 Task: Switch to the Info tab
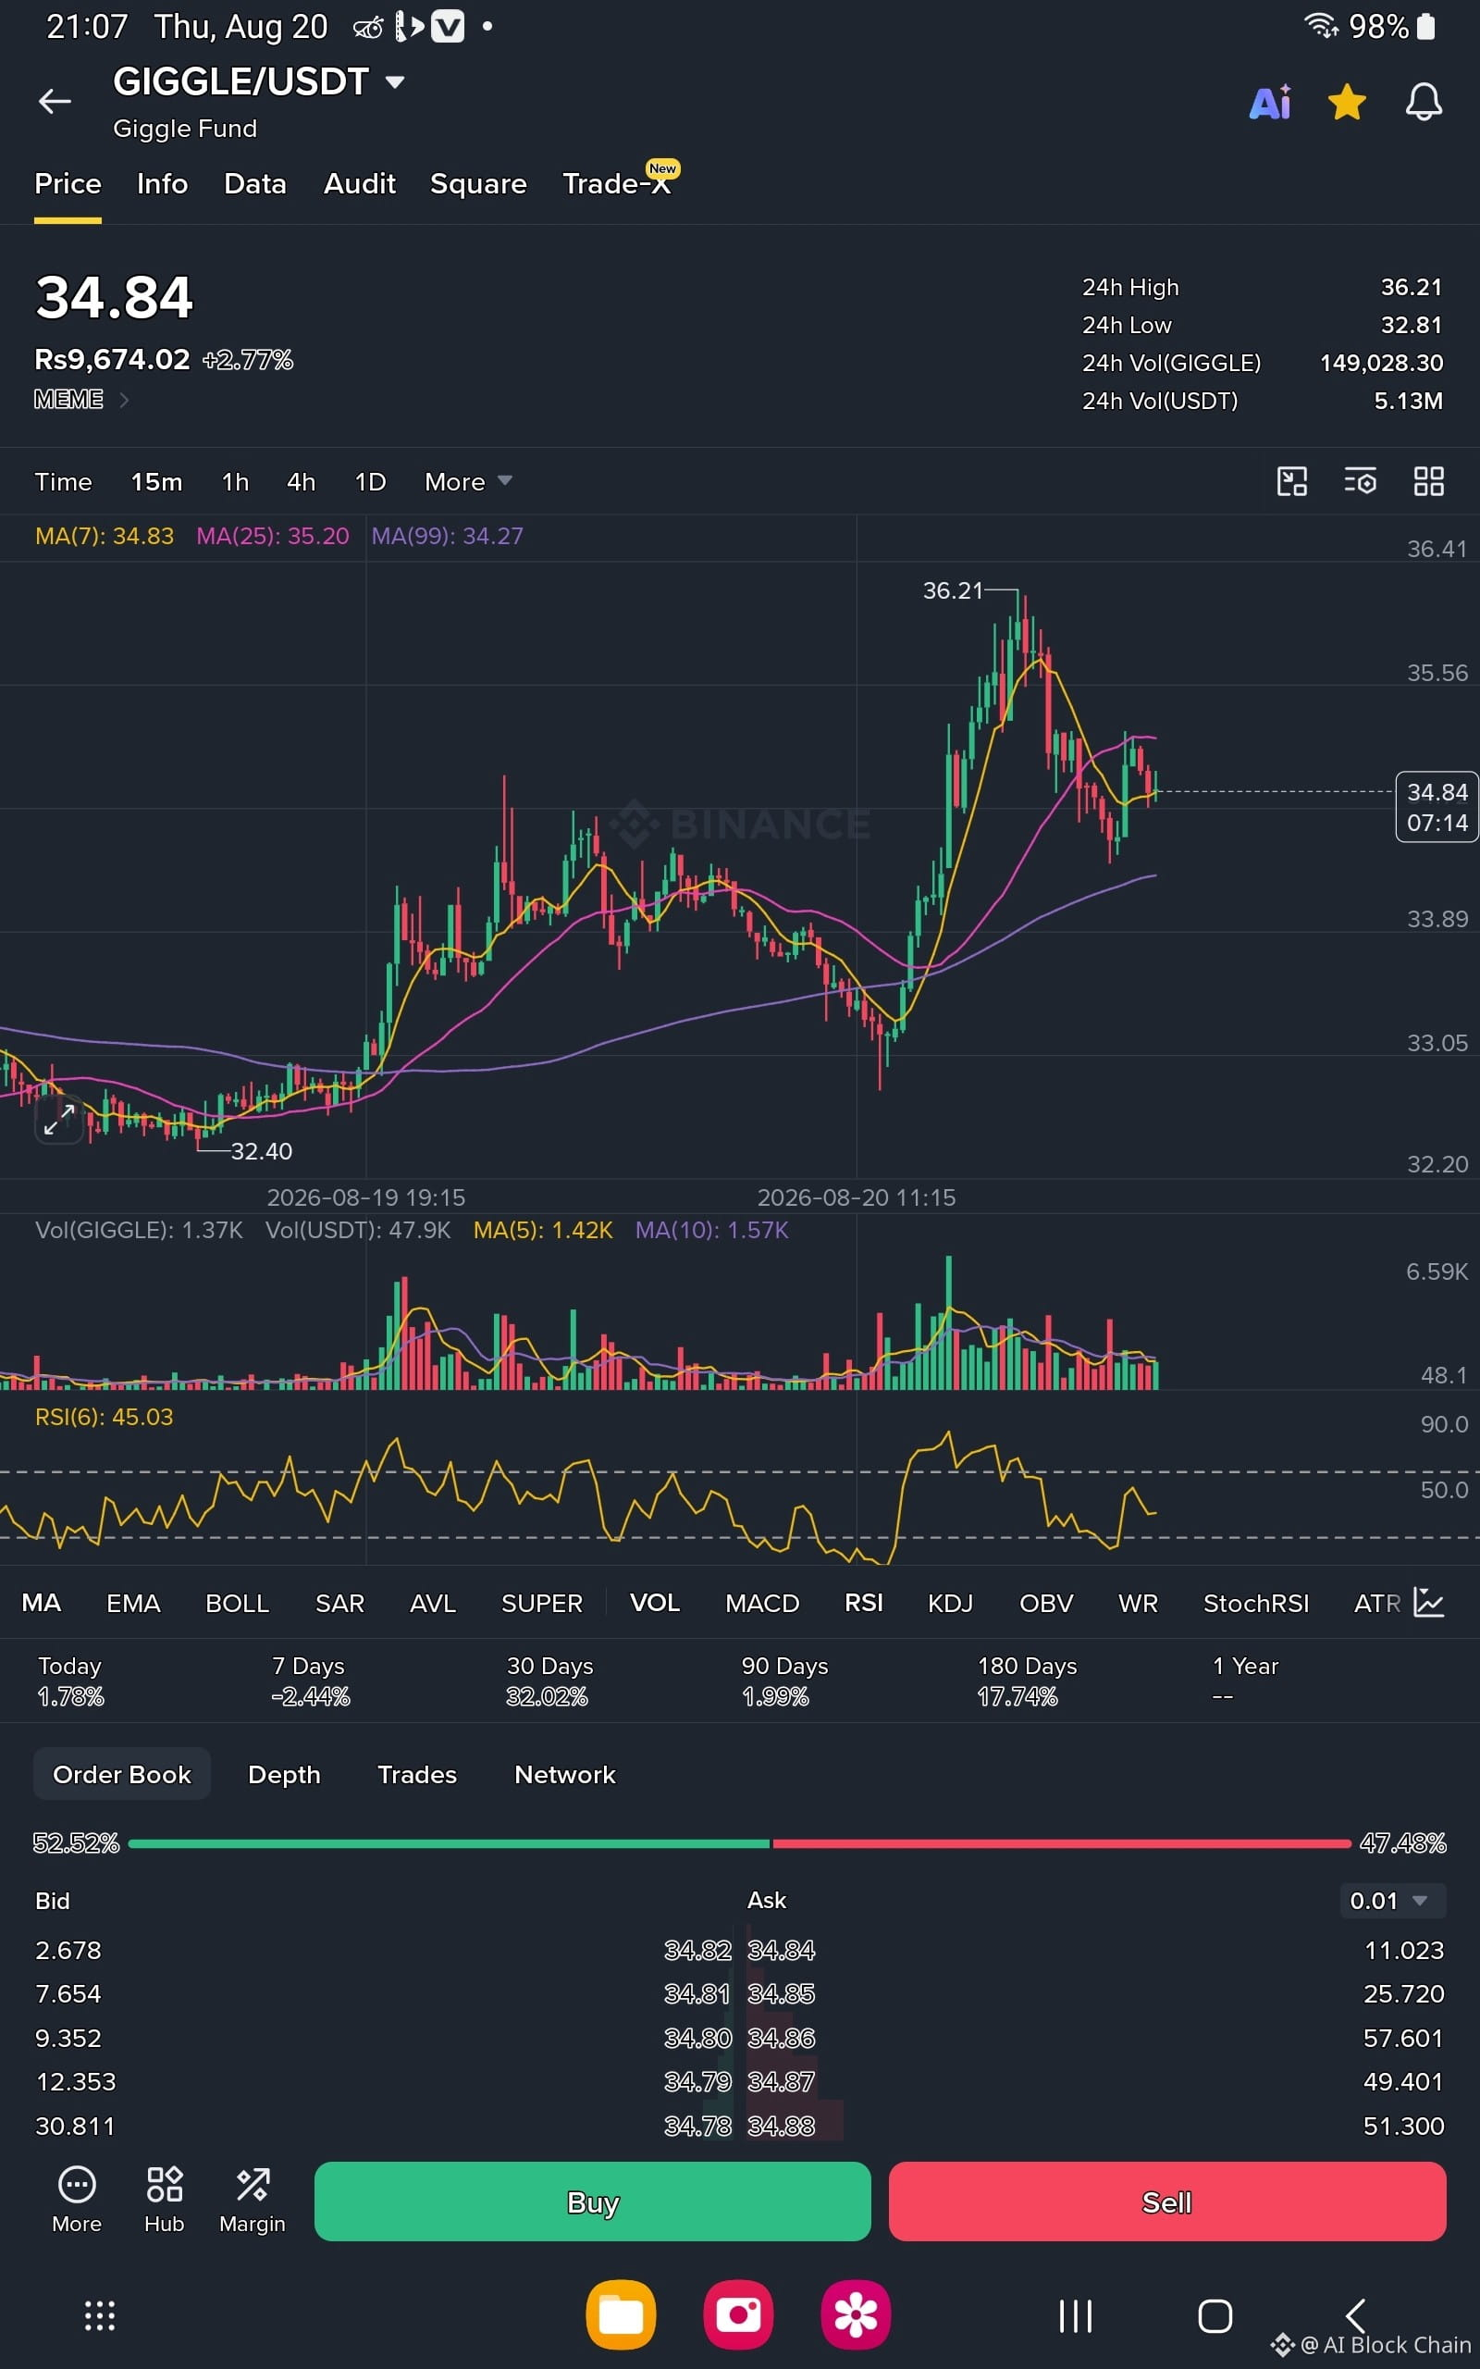tap(163, 184)
